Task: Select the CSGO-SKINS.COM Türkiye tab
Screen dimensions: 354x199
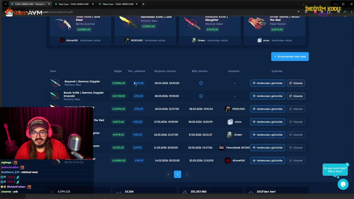Action: pos(30,4)
